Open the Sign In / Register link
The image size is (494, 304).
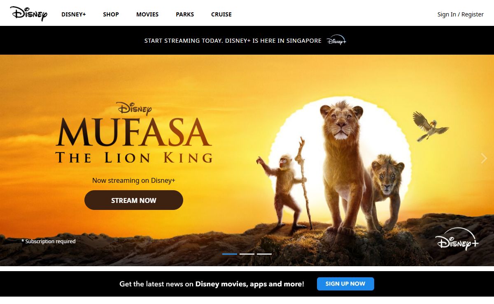[460, 14]
